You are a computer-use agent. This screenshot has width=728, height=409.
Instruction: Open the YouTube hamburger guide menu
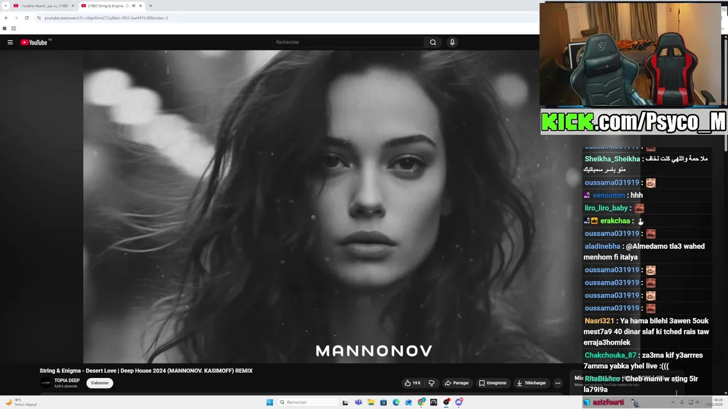tap(10, 42)
